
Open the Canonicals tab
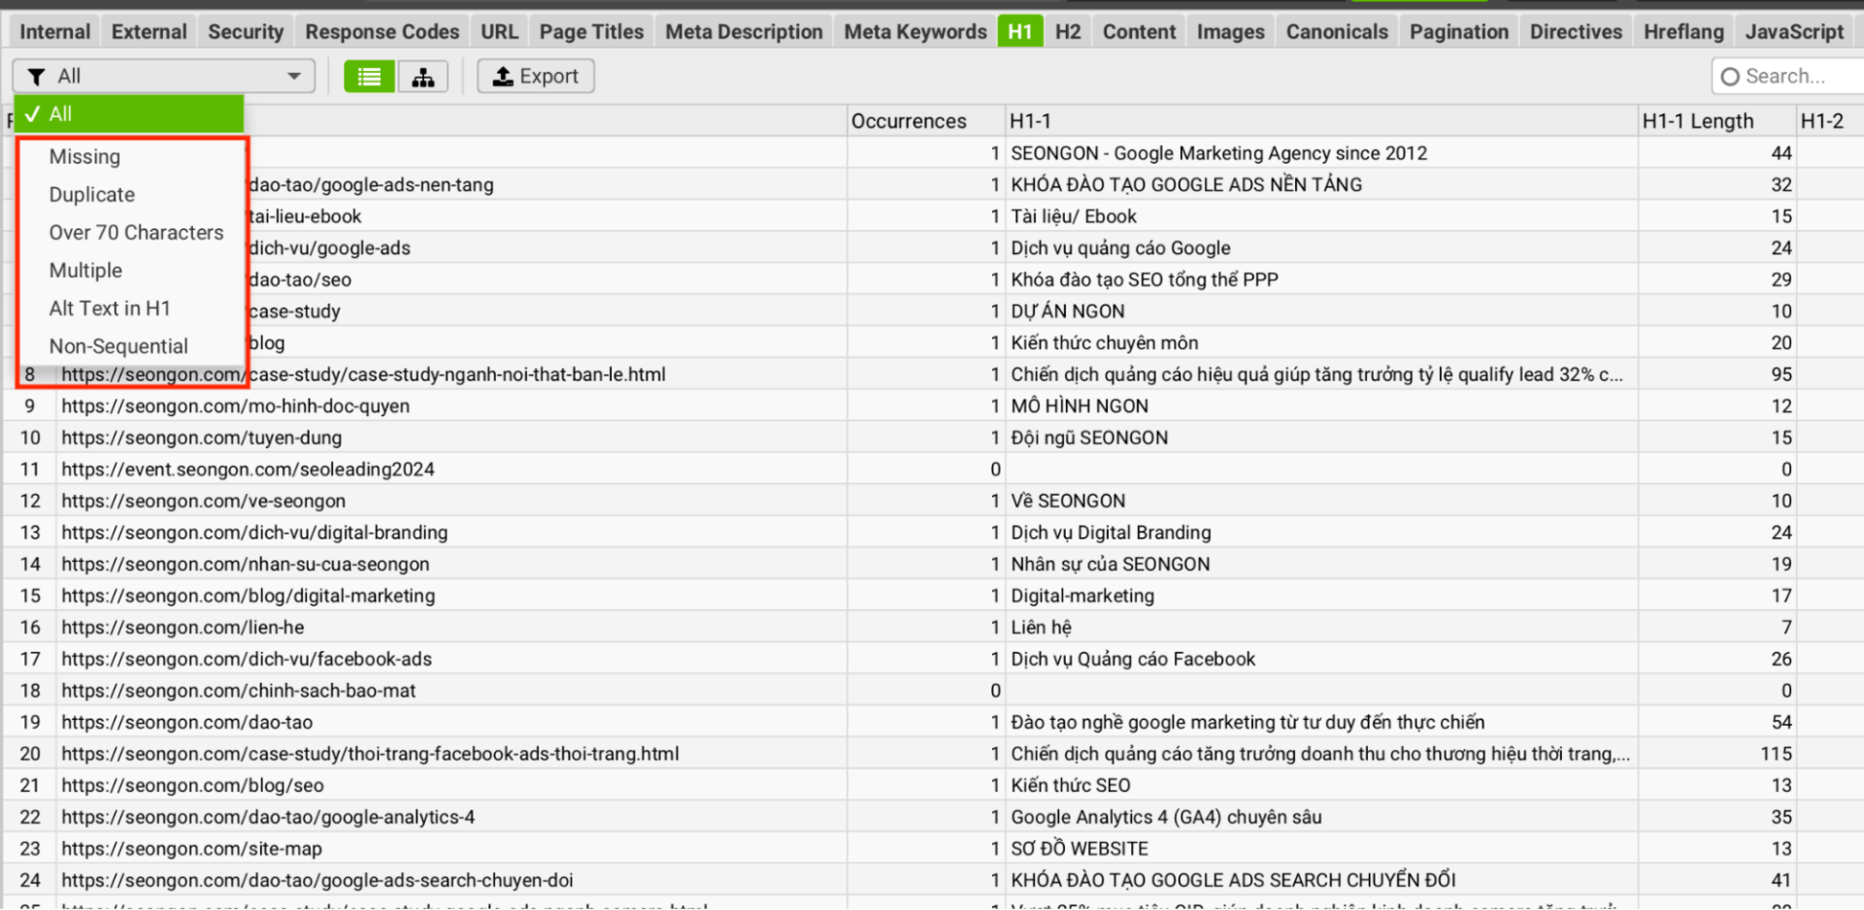(1337, 32)
